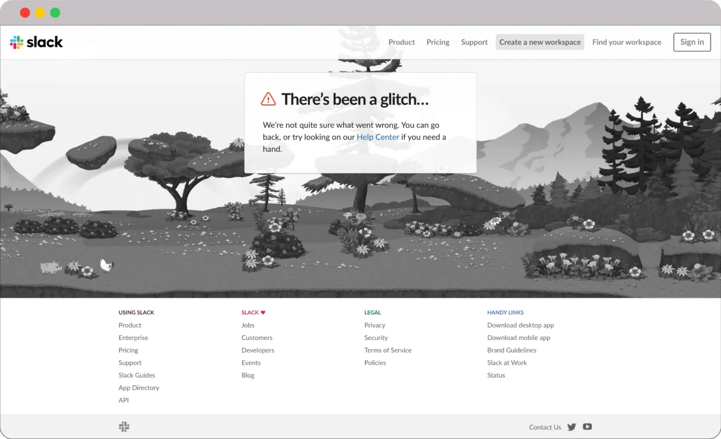Image resolution: width=721 pixels, height=439 pixels.
Task: Open Slack's YouTube channel icon
Action: coord(587,427)
